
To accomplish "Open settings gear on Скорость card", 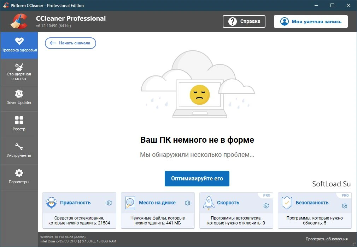I will 266,206.
